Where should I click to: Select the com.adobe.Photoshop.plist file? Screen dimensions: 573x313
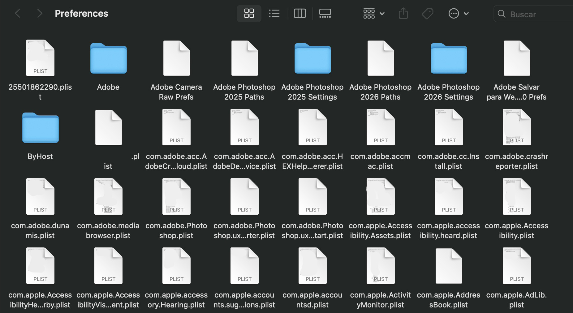pos(176,196)
